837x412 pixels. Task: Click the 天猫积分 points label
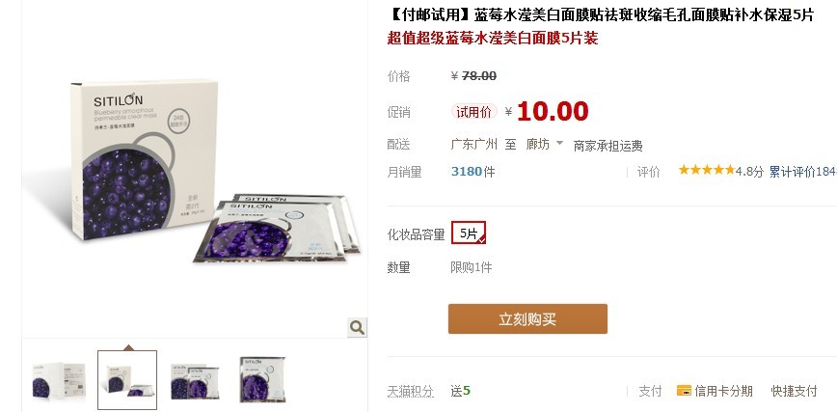pyautogui.click(x=411, y=391)
